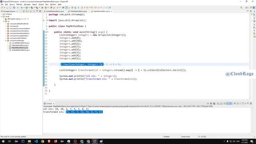The width and height of the screenshot is (256, 144).
Task: Click the console vertical scrollbar
Action: pos(252,120)
